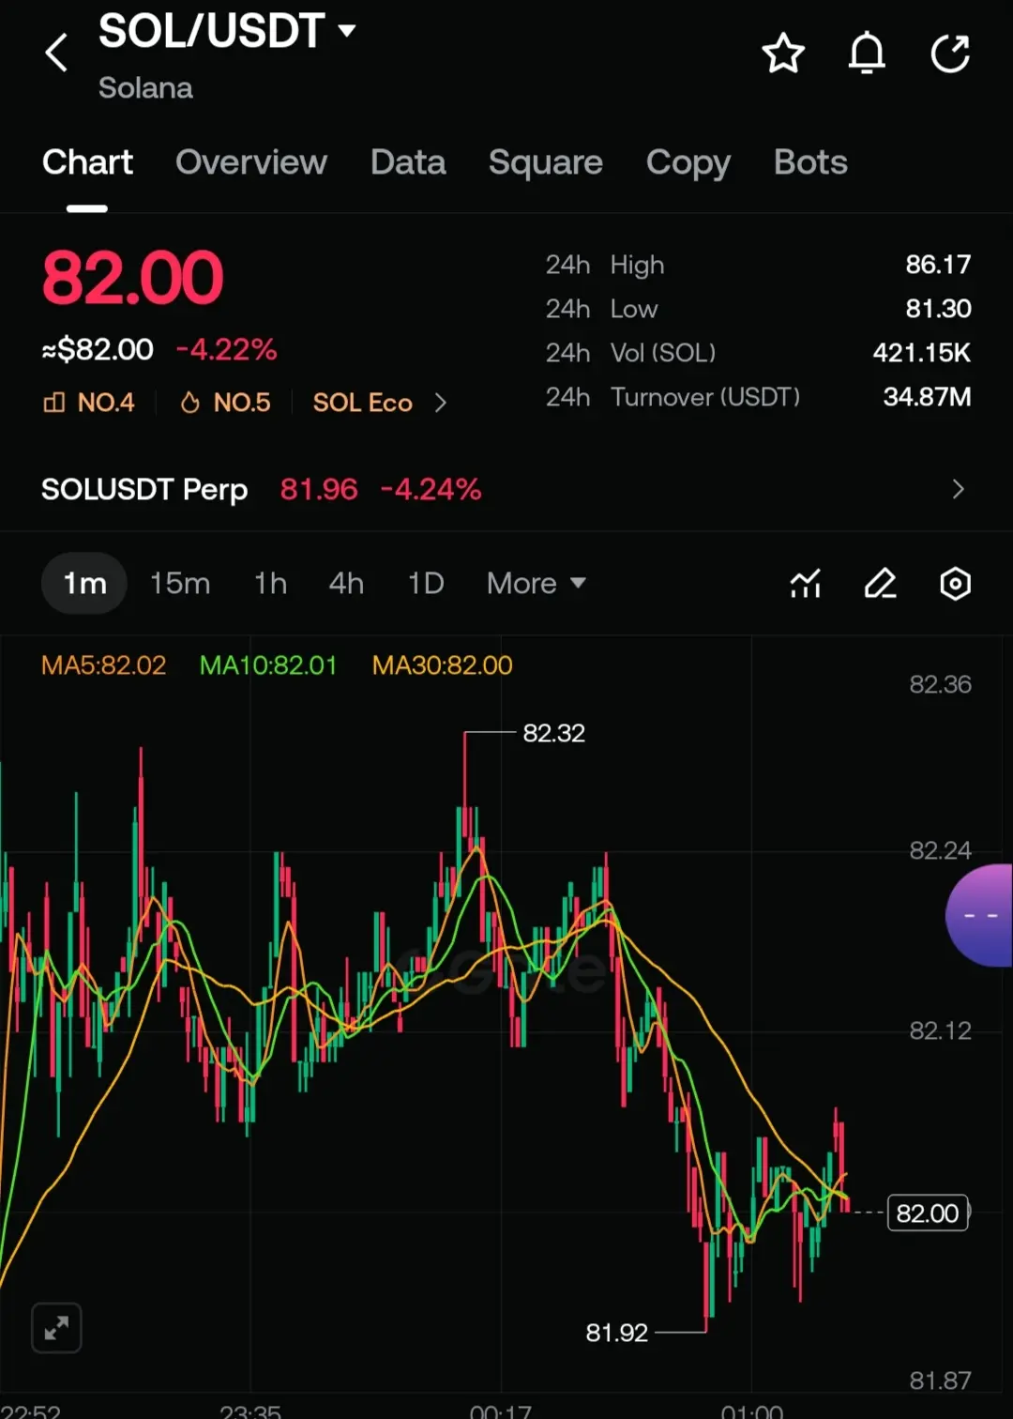
Task: Select the 1m timeframe
Action: [x=84, y=584]
